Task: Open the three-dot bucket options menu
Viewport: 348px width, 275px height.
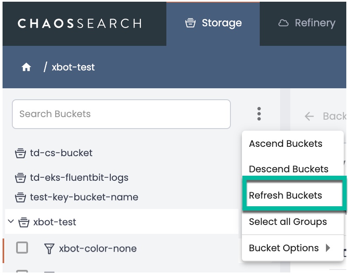Action: tap(259, 114)
